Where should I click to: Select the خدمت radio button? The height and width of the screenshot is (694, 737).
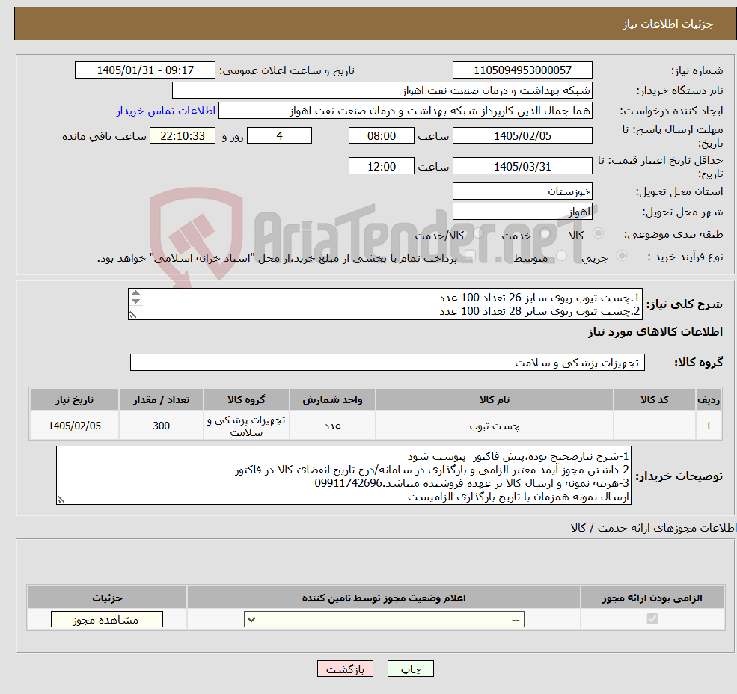click(545, 233)
